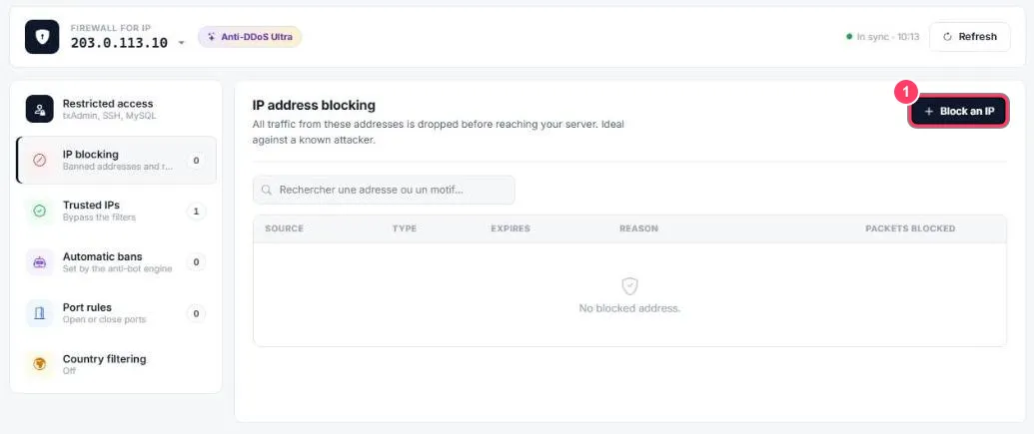Sort by the SOURCE column header
The width and height of the screenshot is (1034, 434).
coord(284,228)
